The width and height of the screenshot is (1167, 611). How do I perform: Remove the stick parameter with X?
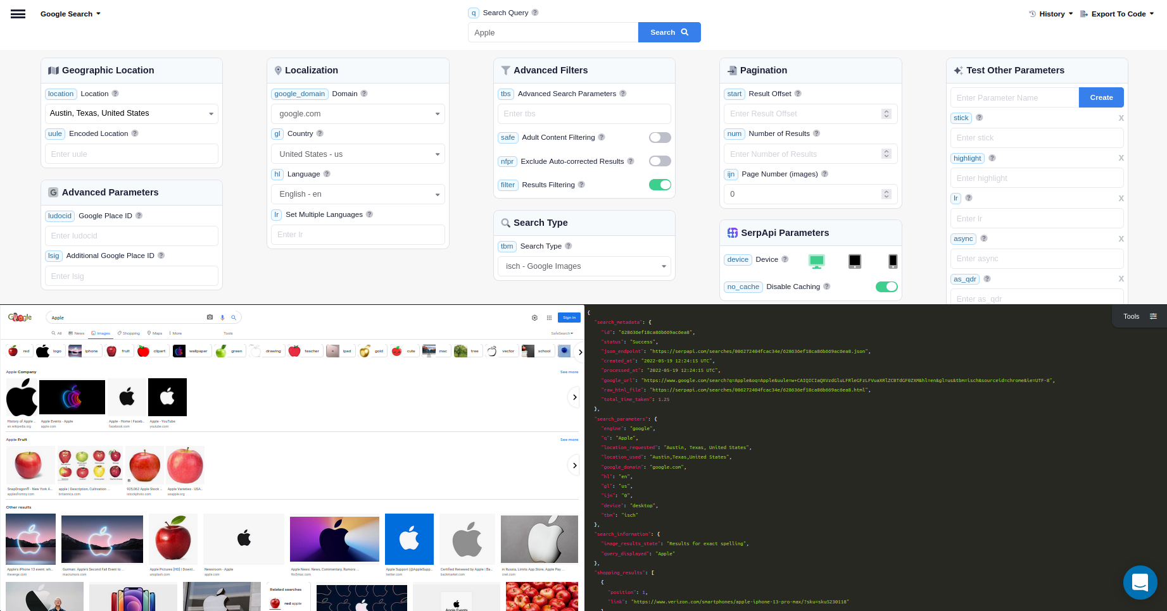[x=1121, y=118]
